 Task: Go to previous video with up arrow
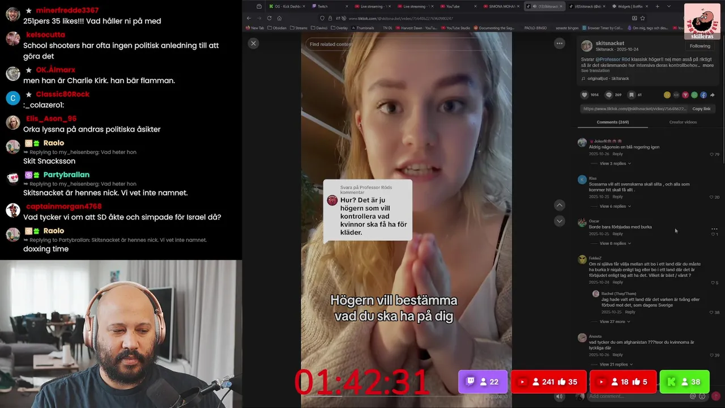pyautogui.click(x=559, y=205)
